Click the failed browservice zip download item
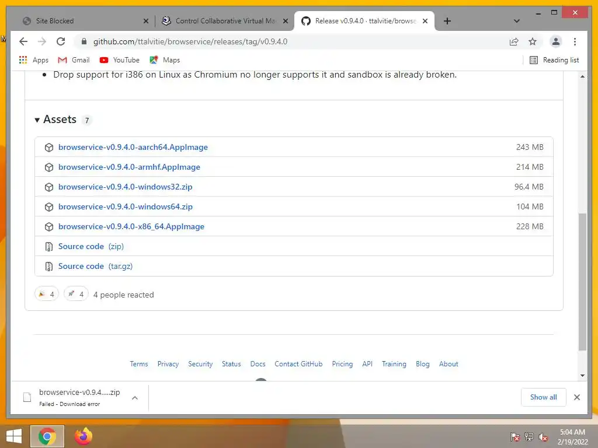Viewport: 598px width, 448px height. (x=72, y=397)
